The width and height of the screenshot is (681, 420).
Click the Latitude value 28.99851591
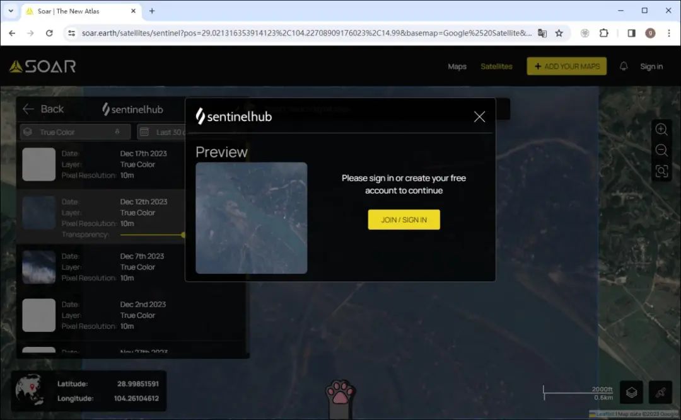pyautogui.click(x=137, y=384)
